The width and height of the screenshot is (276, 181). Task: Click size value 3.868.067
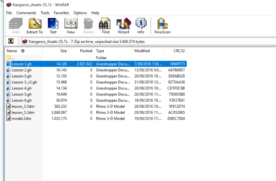(59, 112)
